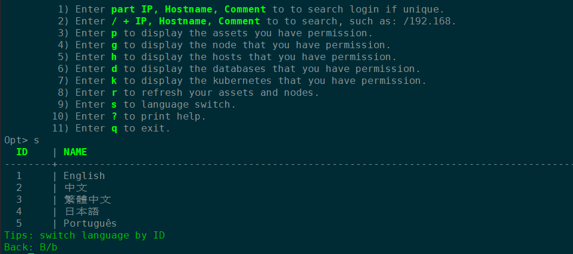Click the green 'p' key hint
Image resolution: width=573 pixels, height=254 pixels.
point(114,33)
